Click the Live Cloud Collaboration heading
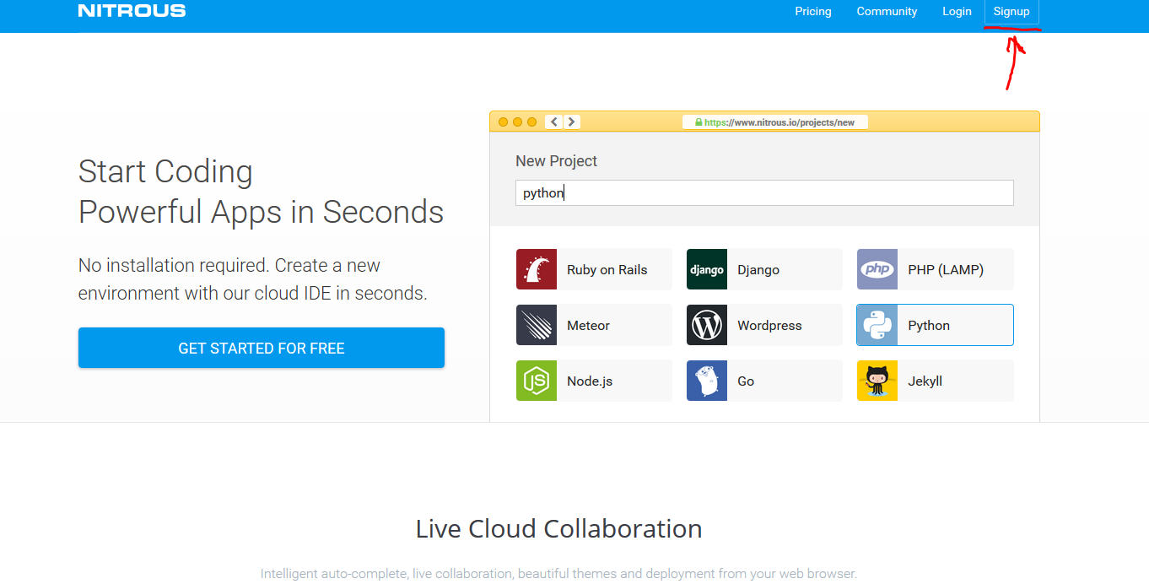Viewport: 1149px width, 584px height. (x=558, y=529)
